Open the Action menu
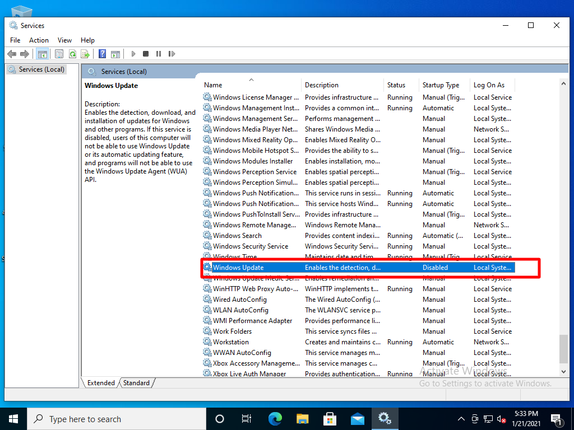Screen dimensions: 574x430 39,40
